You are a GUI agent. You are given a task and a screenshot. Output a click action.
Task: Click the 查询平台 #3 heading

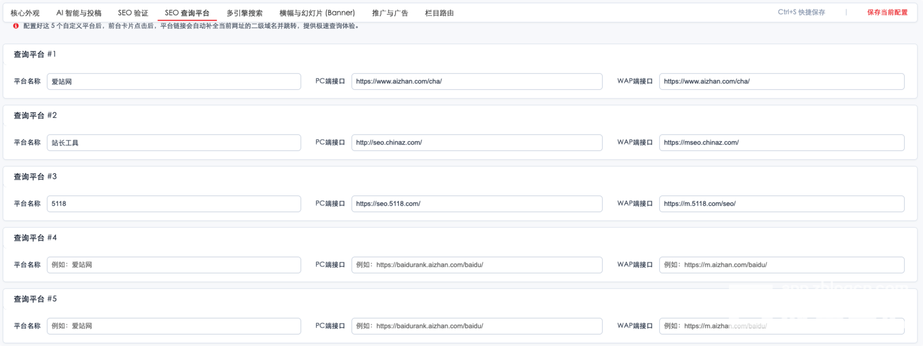tap(35, 177)
